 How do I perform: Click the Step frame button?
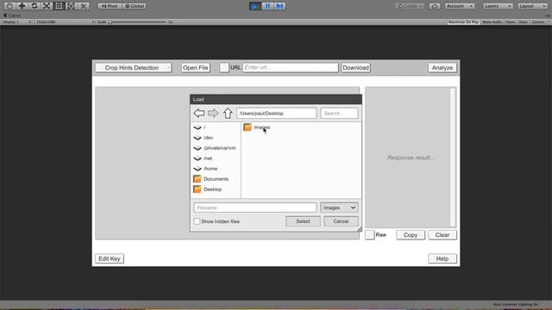(279, 6)
